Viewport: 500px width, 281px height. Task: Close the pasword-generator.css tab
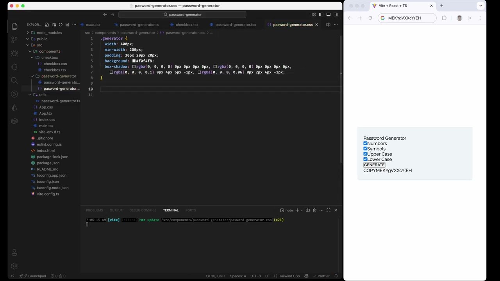[317, 25]
